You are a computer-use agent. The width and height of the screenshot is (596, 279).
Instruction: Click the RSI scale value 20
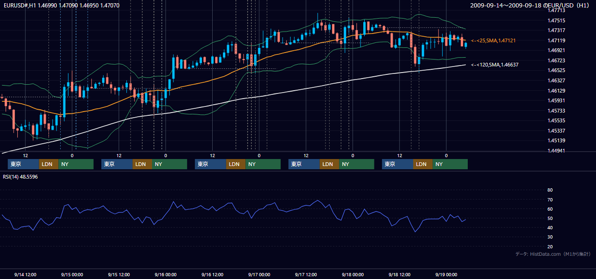(x=550, y=246)
